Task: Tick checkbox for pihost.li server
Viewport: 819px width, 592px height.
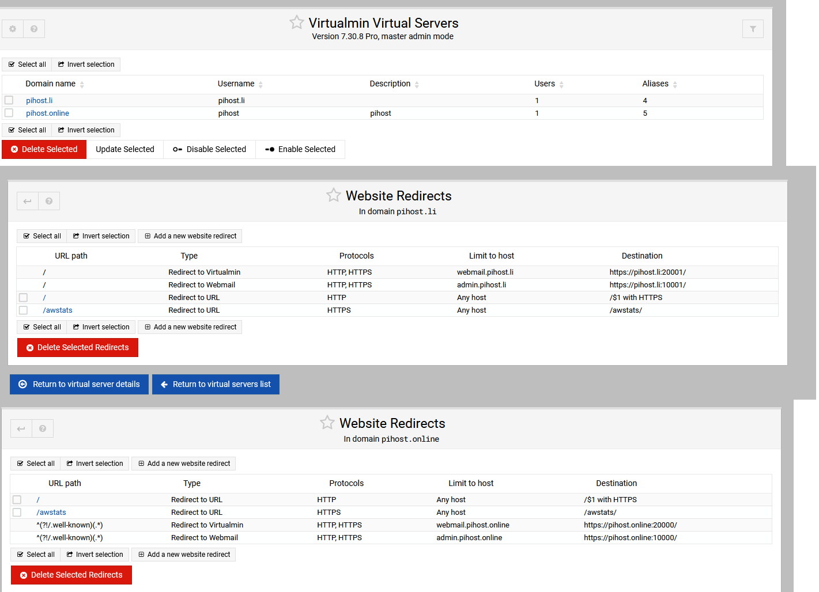Action: [9, 100]
